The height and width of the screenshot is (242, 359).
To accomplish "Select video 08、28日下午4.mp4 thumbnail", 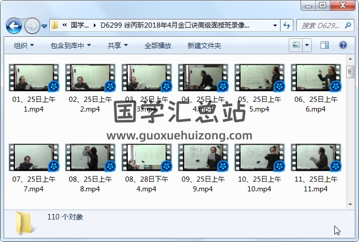I will click(x=147, y=158).
